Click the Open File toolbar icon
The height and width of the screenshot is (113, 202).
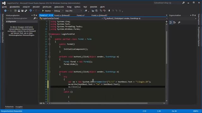(x=19, y=11)
